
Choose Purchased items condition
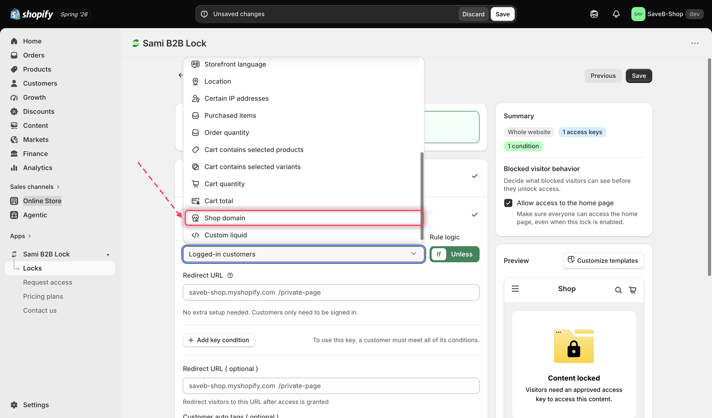(x=303, y=116)
